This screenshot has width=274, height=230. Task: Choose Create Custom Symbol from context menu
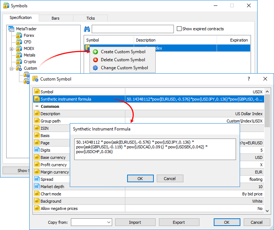(x=122, y=52)
